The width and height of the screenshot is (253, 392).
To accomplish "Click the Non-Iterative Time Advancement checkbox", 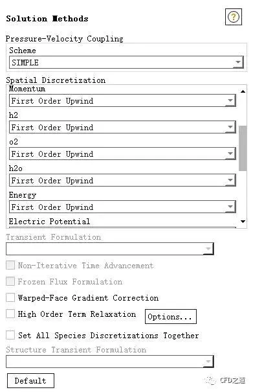I will 10,265.
